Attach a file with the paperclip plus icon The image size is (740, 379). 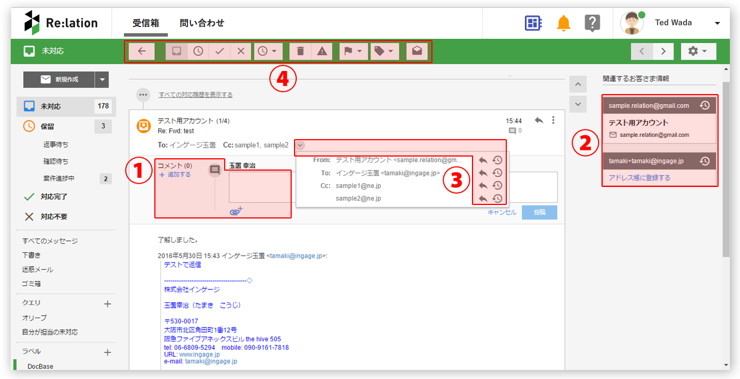[x=236, y=211]
